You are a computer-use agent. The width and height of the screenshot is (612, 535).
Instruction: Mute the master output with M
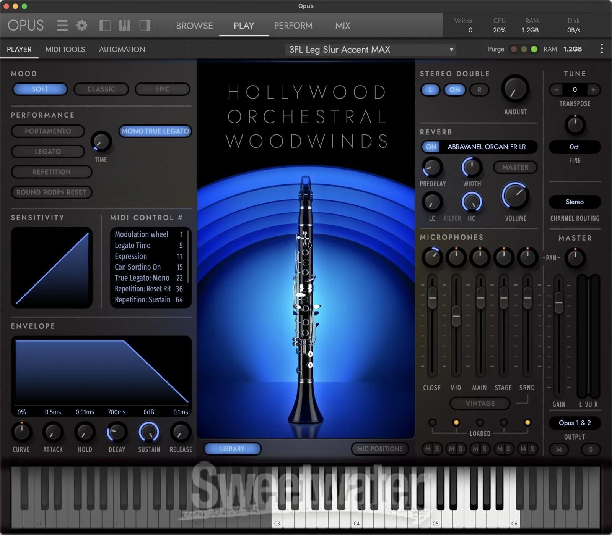click(x=559, y=449)
